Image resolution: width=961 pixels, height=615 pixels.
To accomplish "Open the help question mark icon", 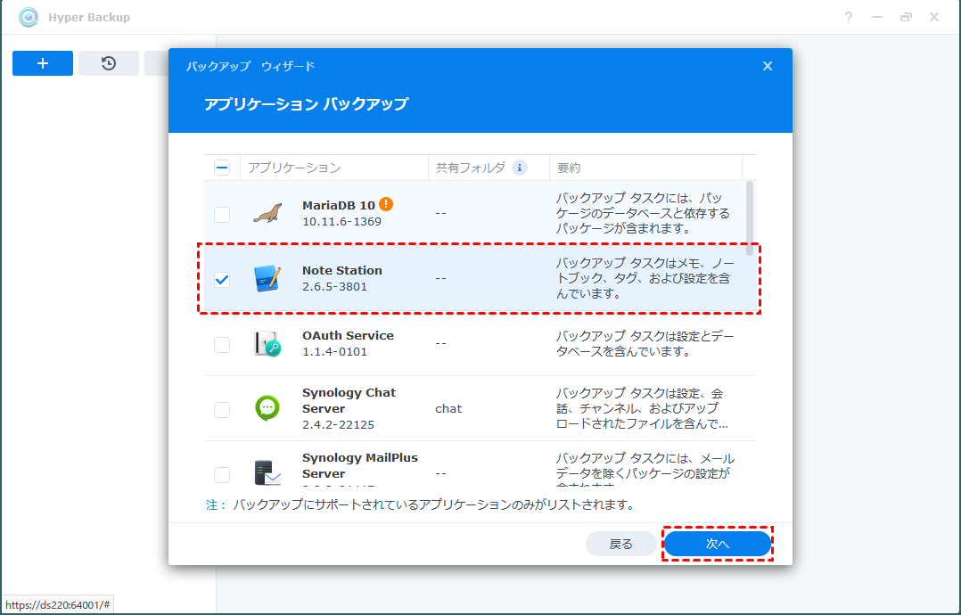I will tap(849, 17).
